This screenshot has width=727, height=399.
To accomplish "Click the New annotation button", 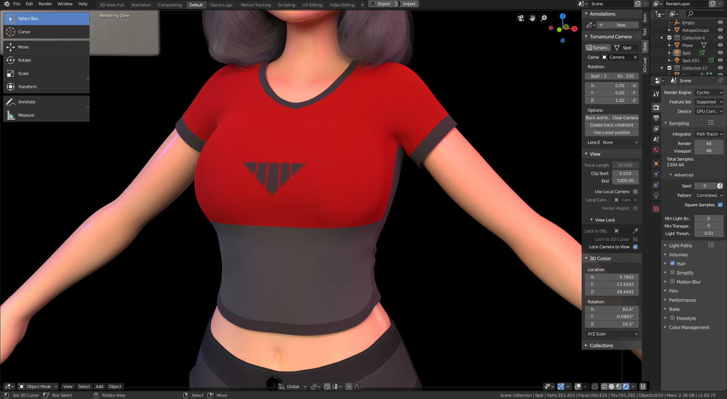I will [x=618, y=25].
